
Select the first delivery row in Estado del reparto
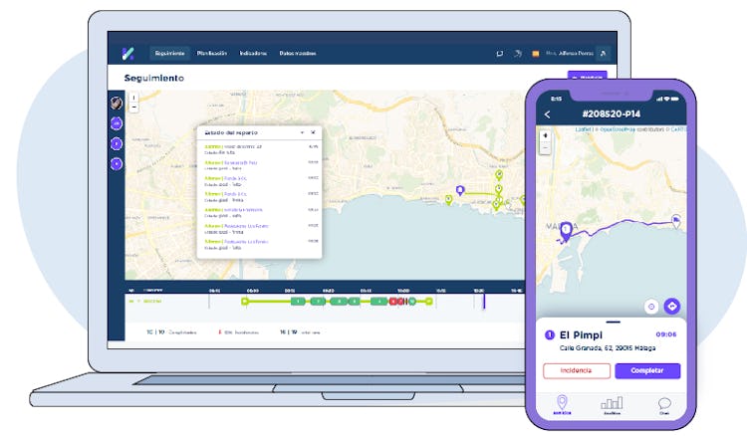260,149
